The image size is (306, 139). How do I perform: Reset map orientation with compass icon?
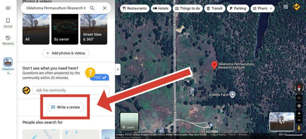(x=299, y=88)
